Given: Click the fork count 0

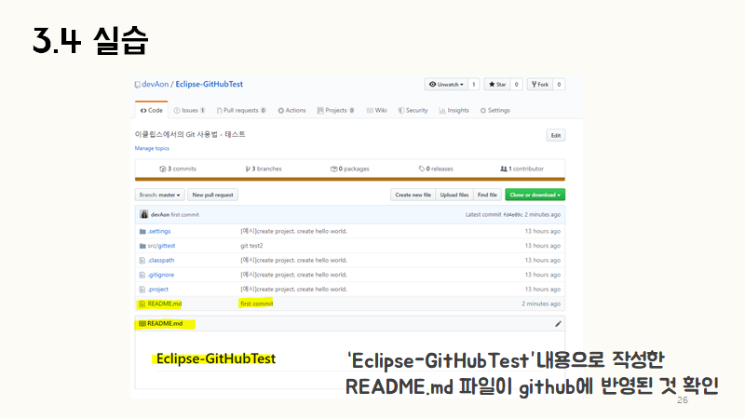Looking at the screenshot, I should click(x=560, y=85).
